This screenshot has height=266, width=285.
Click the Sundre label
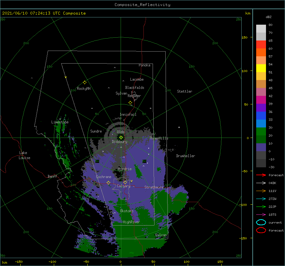[96, 131]
